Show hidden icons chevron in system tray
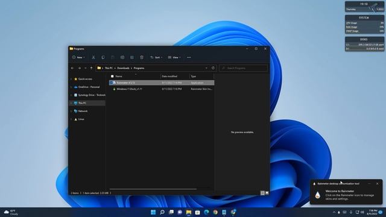This screenshot has height=217, width=386. [x=334, y=212]
